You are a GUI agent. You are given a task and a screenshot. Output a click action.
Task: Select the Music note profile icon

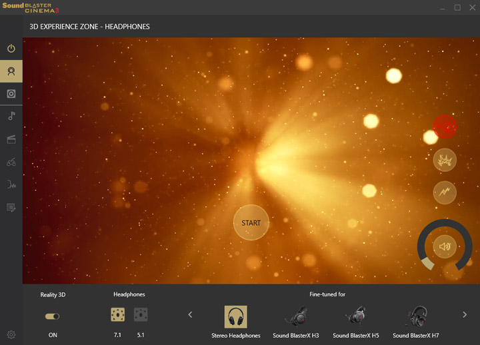click(11, 116)
